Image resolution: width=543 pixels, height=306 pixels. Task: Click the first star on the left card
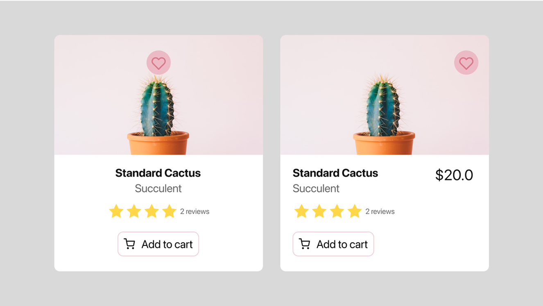[116, 211]
